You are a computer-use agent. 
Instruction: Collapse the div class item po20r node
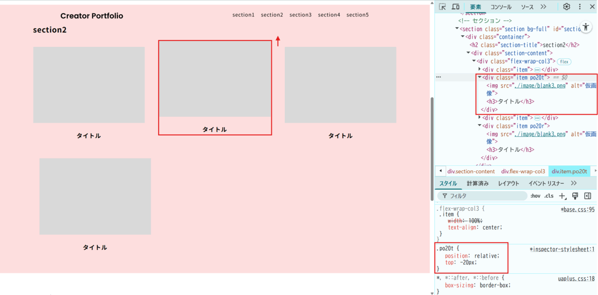480,126
